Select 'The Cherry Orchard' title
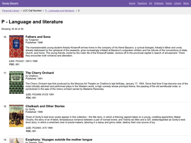 pos(40,73)
